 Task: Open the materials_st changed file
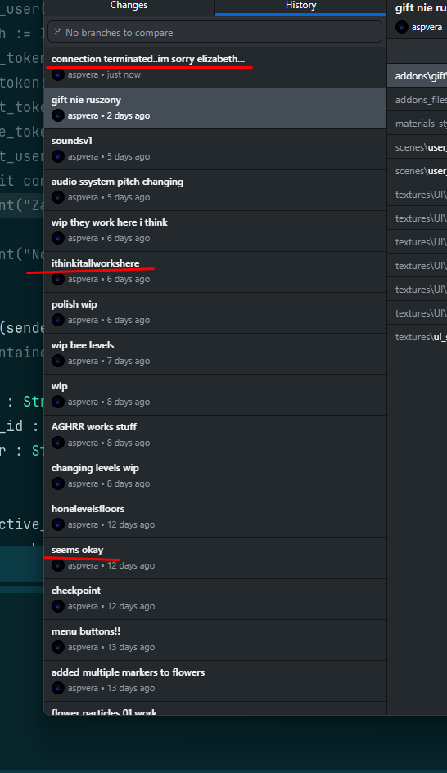point(418,124)
